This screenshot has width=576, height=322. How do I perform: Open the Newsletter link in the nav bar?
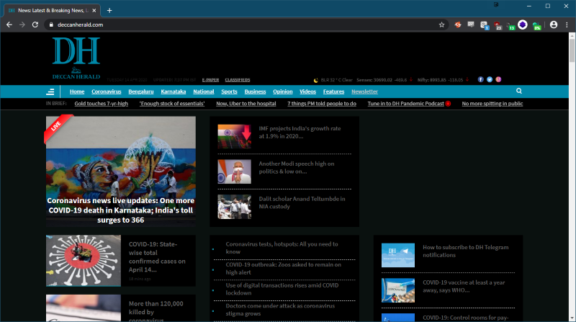pyautogui.click(x=364, y=91)
